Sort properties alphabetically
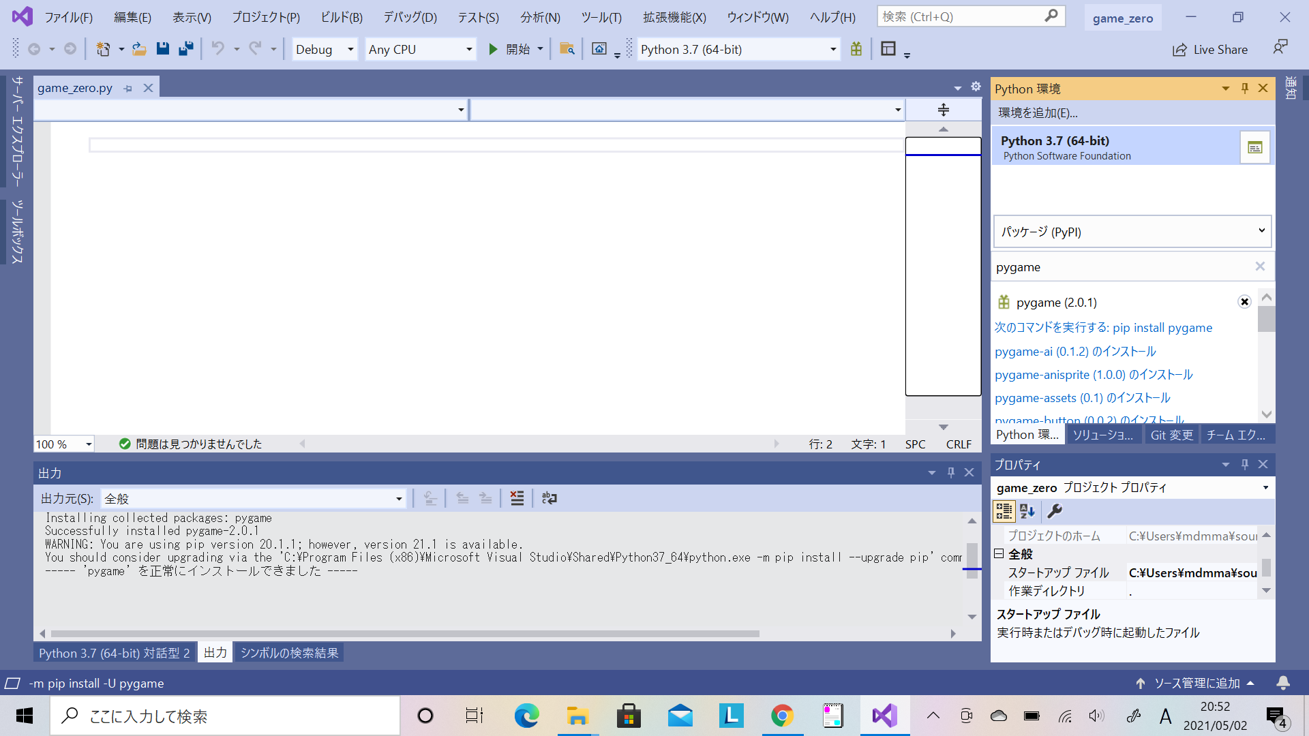Screen dimensions: 1309x736 click(1026, 511)
